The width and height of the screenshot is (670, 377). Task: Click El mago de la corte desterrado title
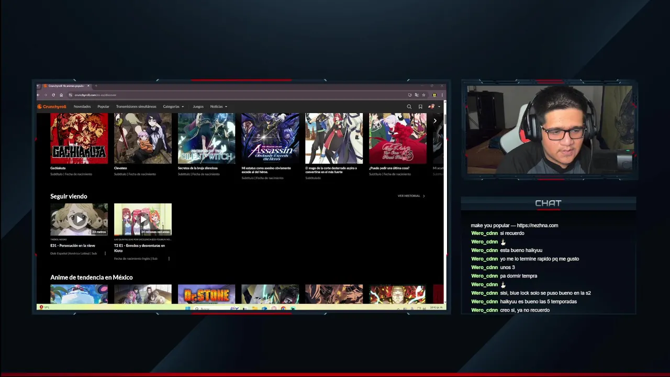pos(331,170)
